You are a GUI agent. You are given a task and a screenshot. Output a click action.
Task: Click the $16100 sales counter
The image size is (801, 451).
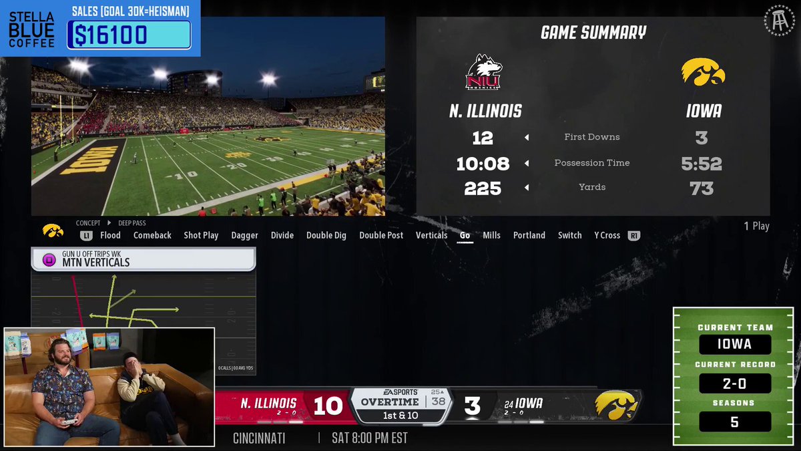click(x=129, y=35)
